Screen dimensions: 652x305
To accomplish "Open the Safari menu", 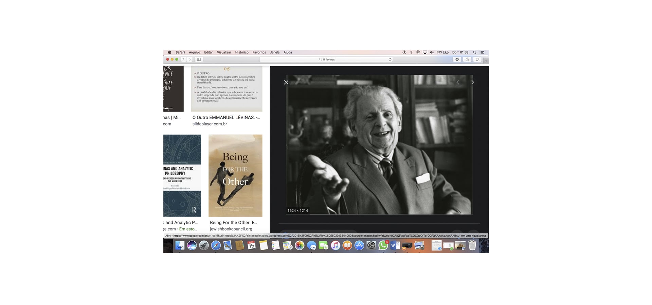I will click(180, 52).
